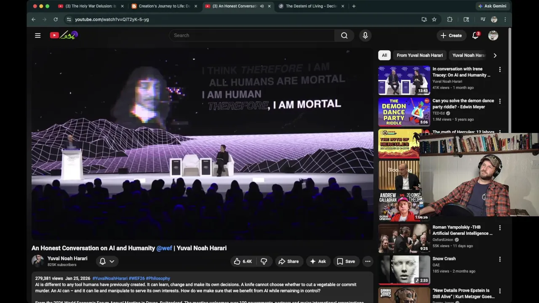Click Yuval Noah Harari channel avatar
Image resolution: width=539 pixels, height=303 pixels.
(x=38, y=261)
